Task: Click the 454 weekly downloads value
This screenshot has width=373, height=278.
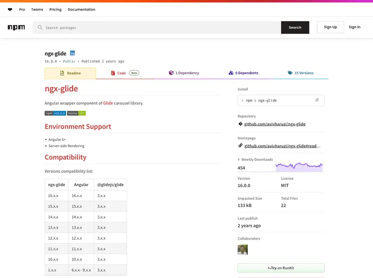Action: coord(241,168)
